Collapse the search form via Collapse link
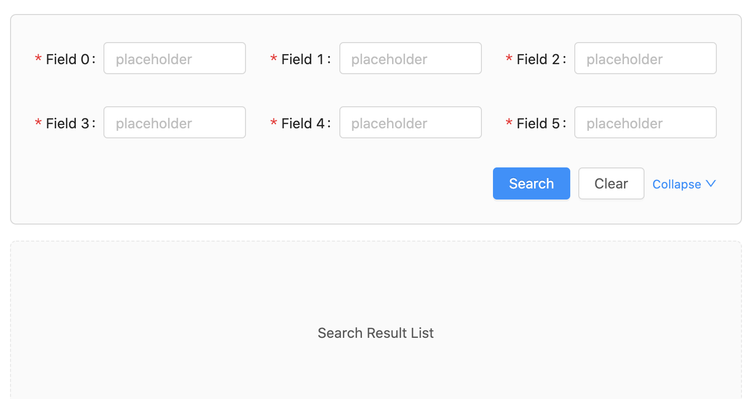The width and height of the screenshot is (756, 399). (x=676, y=184)
